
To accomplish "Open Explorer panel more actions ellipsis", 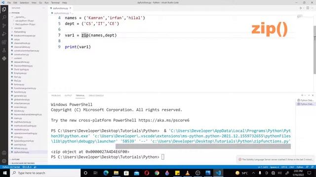I will [x=43, y=8].
